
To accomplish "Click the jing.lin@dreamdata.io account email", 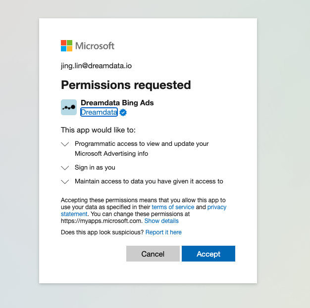I will click(x=96, y=66).
